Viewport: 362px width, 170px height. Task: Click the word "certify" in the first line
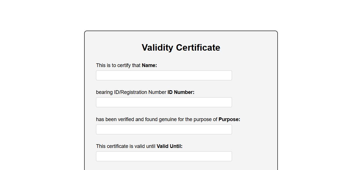pos(124,65)
